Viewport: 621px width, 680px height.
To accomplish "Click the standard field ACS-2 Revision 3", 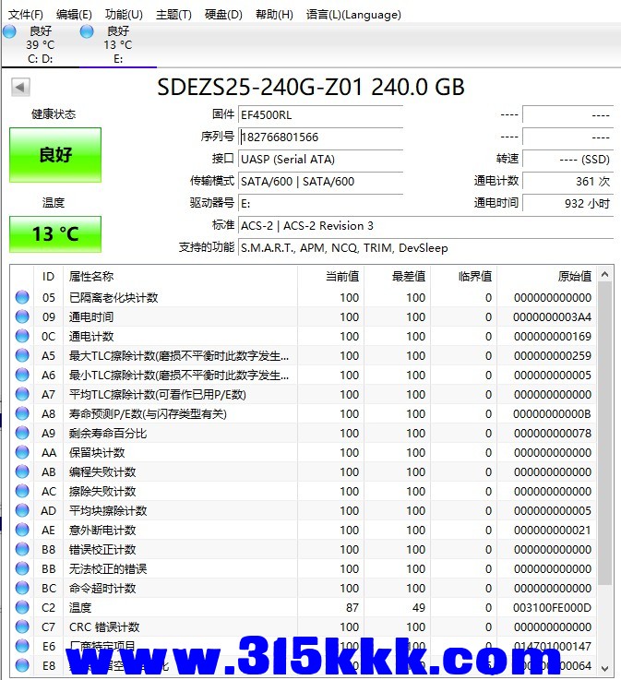I will click(426, 225).
